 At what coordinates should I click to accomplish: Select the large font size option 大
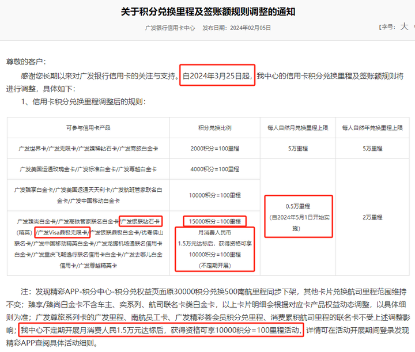tap(404, 27)
